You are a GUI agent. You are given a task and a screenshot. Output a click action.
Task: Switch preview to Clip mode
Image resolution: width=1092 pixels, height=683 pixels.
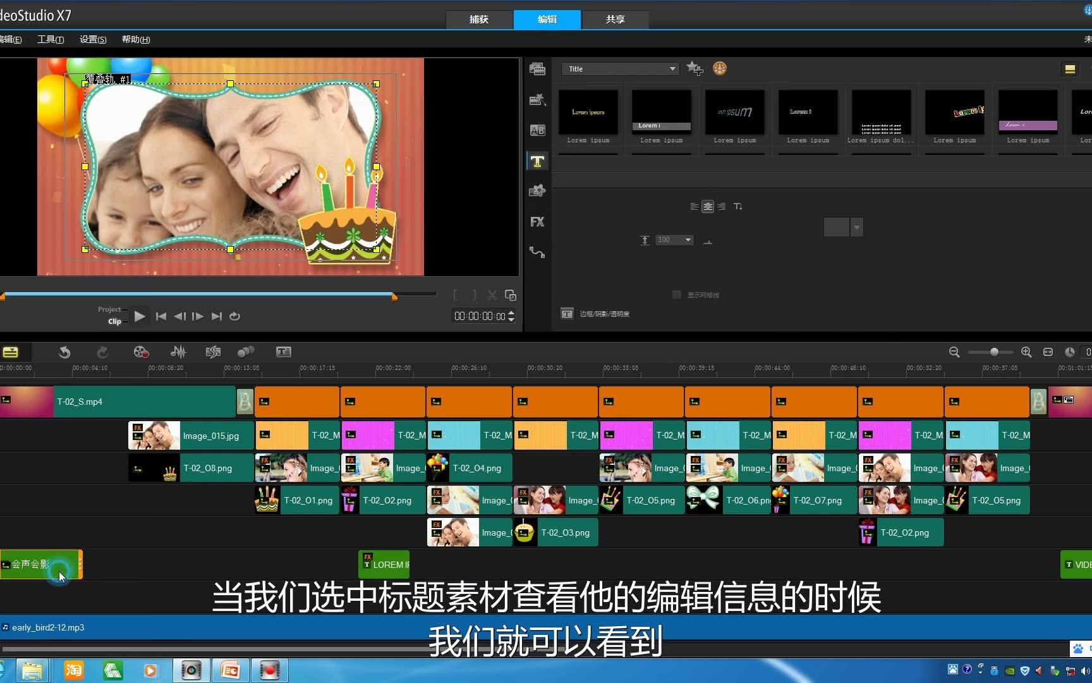(x=114, y=321)
